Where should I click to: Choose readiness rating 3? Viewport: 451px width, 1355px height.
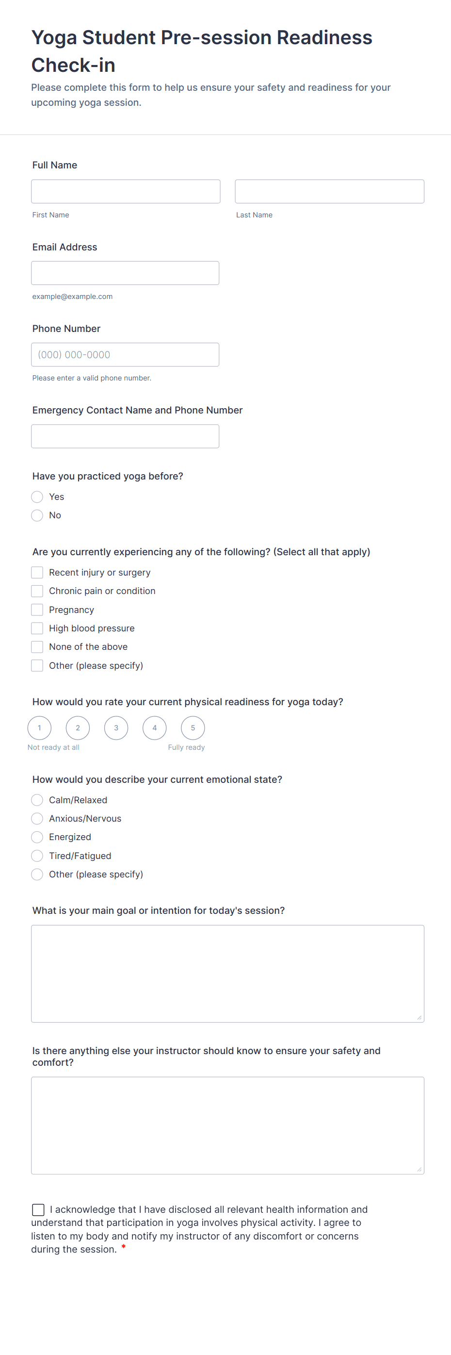click(116, 728)
